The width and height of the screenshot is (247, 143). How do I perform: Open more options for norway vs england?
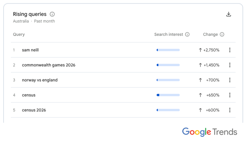coord(230,80)
